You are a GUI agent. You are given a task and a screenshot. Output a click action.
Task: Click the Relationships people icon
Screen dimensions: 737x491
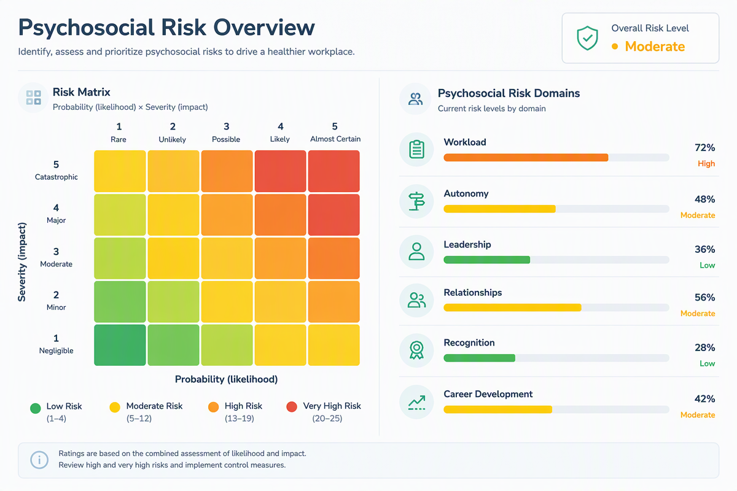click(416, 300)
